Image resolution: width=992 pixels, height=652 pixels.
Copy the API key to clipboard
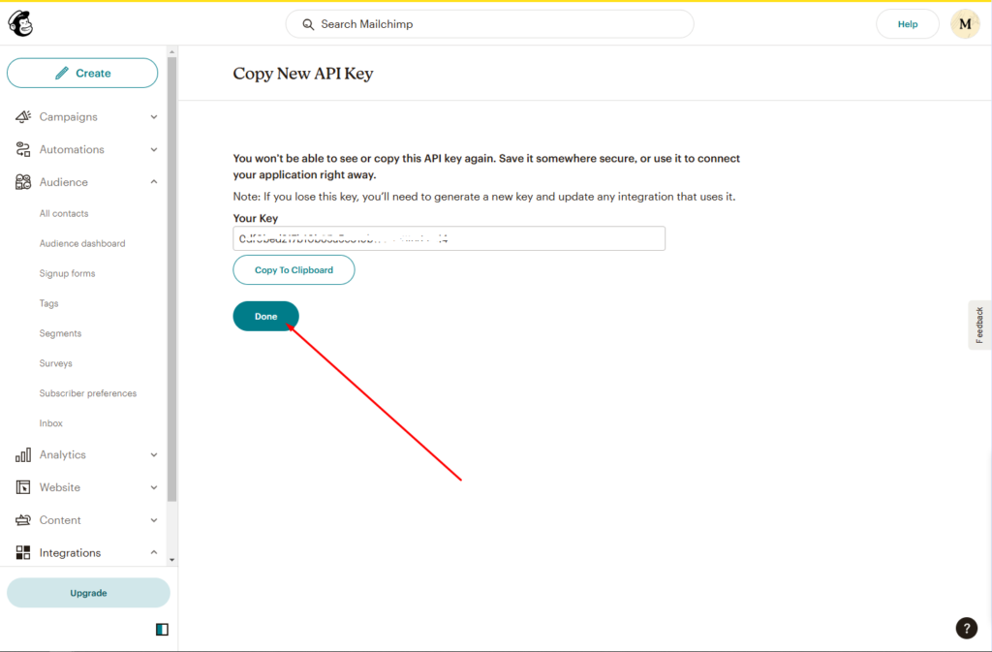coord(294,270)
